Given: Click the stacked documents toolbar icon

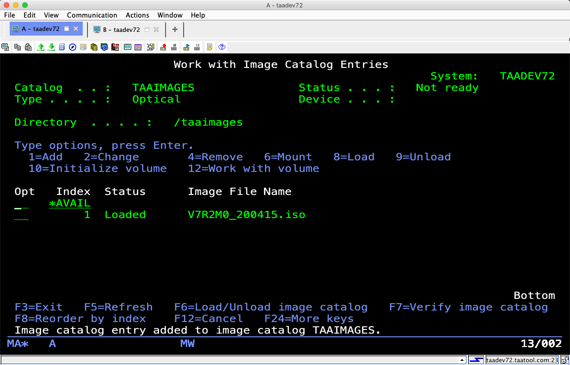Looking at the screenshot, I should point(83,47).
